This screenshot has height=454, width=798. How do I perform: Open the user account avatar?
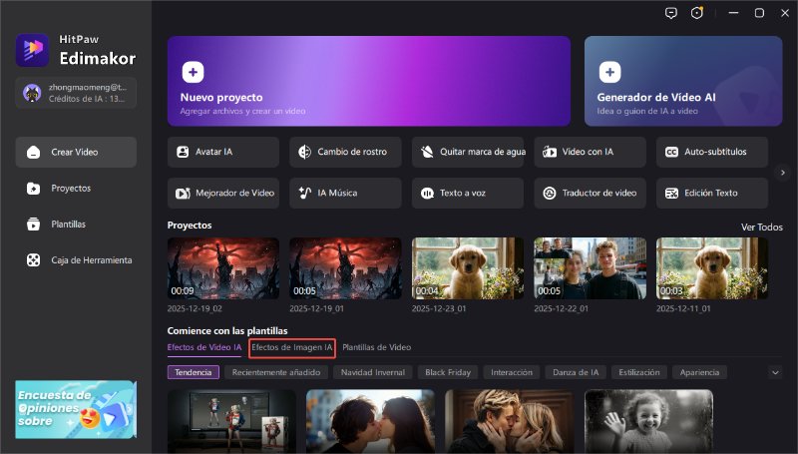tap(32, 93)
